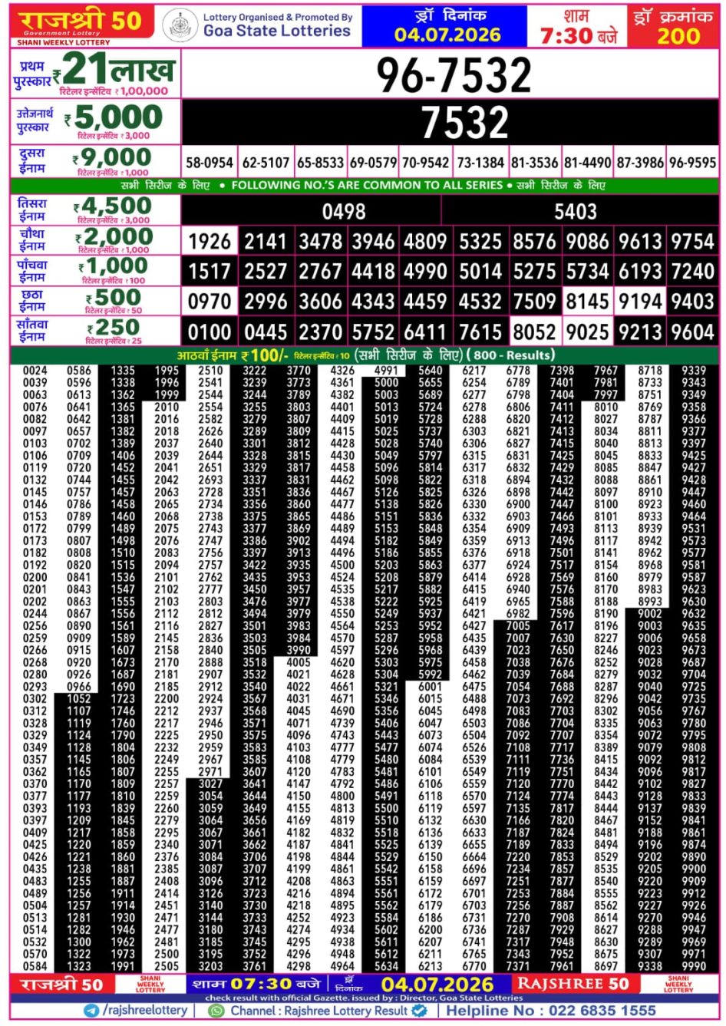
Task: Select second prize number 96-9595
Action: click(x=692, y=163)
